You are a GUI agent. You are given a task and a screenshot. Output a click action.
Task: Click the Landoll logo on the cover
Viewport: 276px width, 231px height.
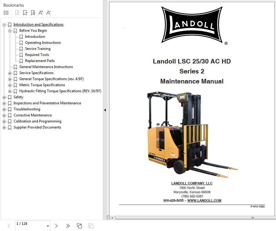coord(192,25)
